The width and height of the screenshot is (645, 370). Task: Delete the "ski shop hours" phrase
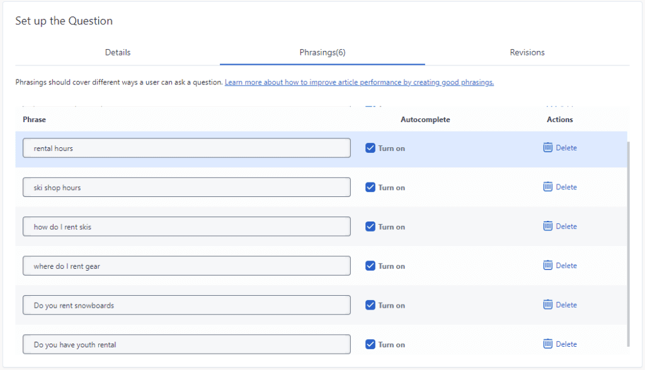tap(559, 187)
